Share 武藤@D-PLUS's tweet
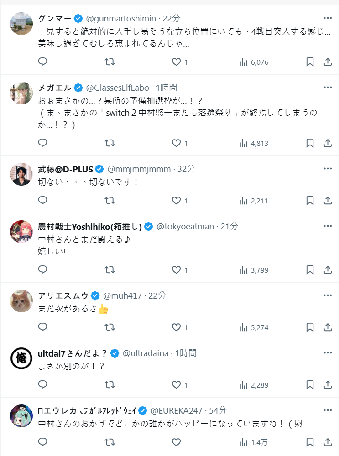Screen dimensions: 339x456 point(328,201)
